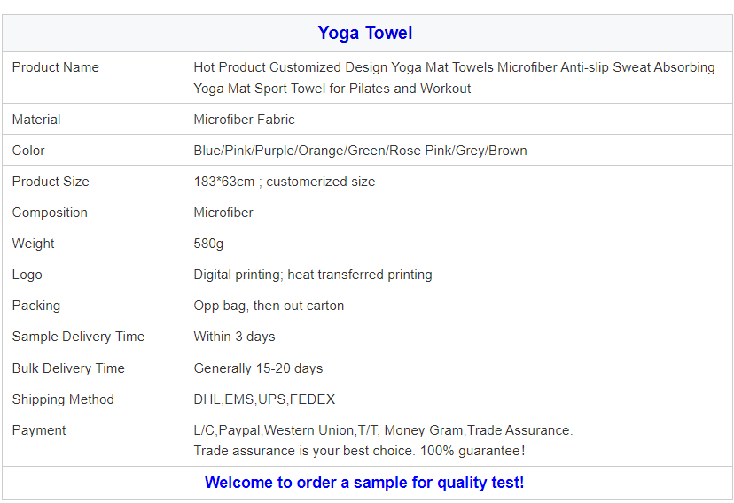
Task: Select the 580g weight value
Action: (209, 244)
